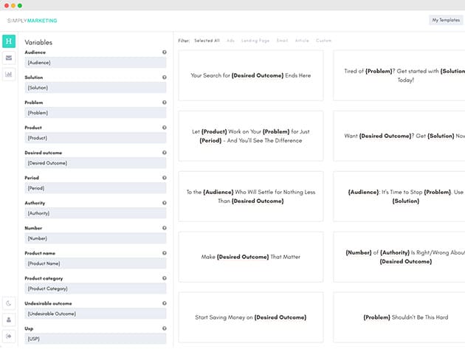The height and width of the screenshot is (349, 465).
Task: Select the "Make {Desired Outcome} That Matter" card
Action: (x=251, y=257)
